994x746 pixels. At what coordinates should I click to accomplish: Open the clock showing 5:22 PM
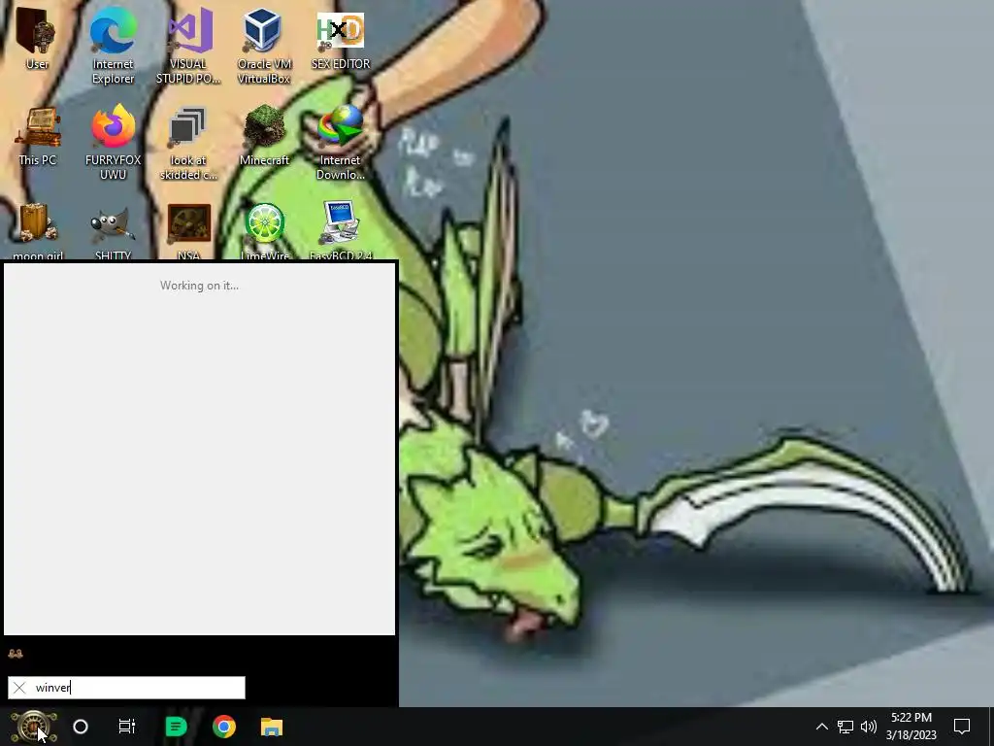(x=911, y=727)
